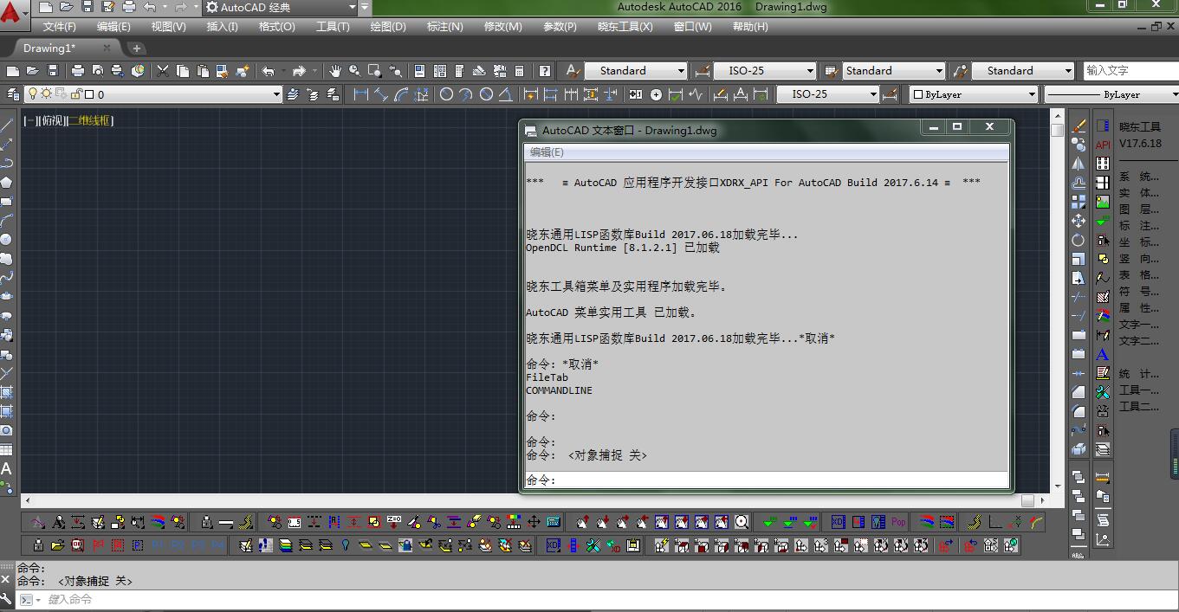This screenshot has width=1179, height=612.
Task: Open the 编辑(E) menu in text window
Action: pos(547,152)
